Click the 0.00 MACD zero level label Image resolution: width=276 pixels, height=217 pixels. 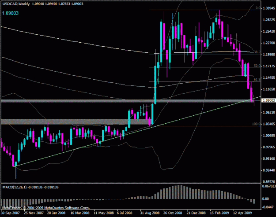click(265, 199)
